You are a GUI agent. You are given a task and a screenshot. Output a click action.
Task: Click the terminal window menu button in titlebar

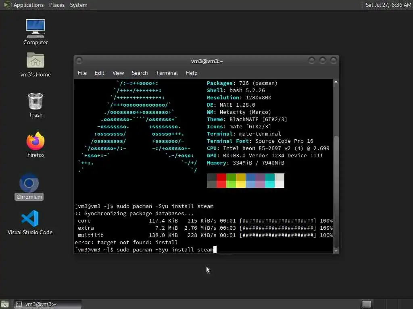pyautogui.click(x=79, y=61)
